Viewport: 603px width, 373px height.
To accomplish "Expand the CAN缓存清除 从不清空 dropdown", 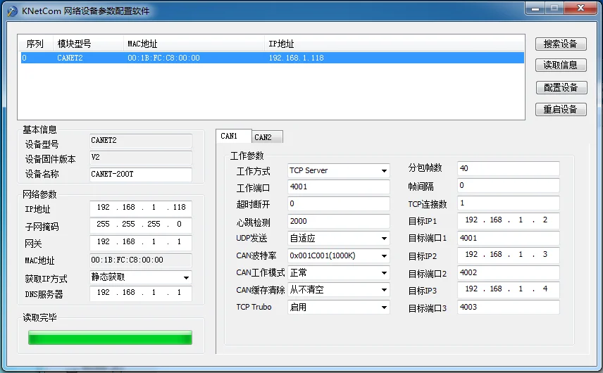I will coord(338,290).
